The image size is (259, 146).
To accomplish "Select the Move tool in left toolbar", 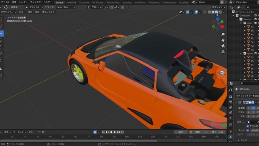I will [1, 34].
